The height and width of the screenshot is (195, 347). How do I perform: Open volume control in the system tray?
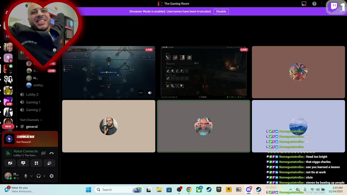[x=318, y=190]
